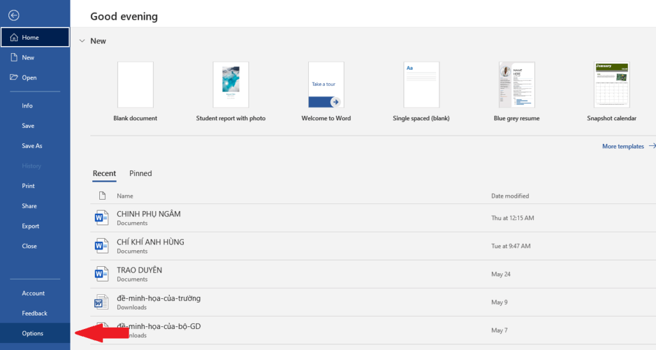Select Home in the sidebar
Screen dimensions: 656x350
point(35,37)
